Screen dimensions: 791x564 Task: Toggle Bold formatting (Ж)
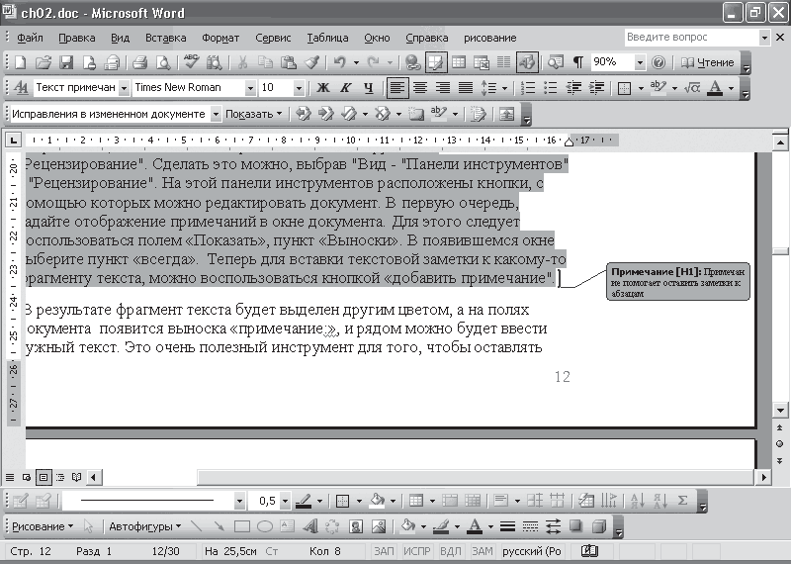tap(324, 88)
